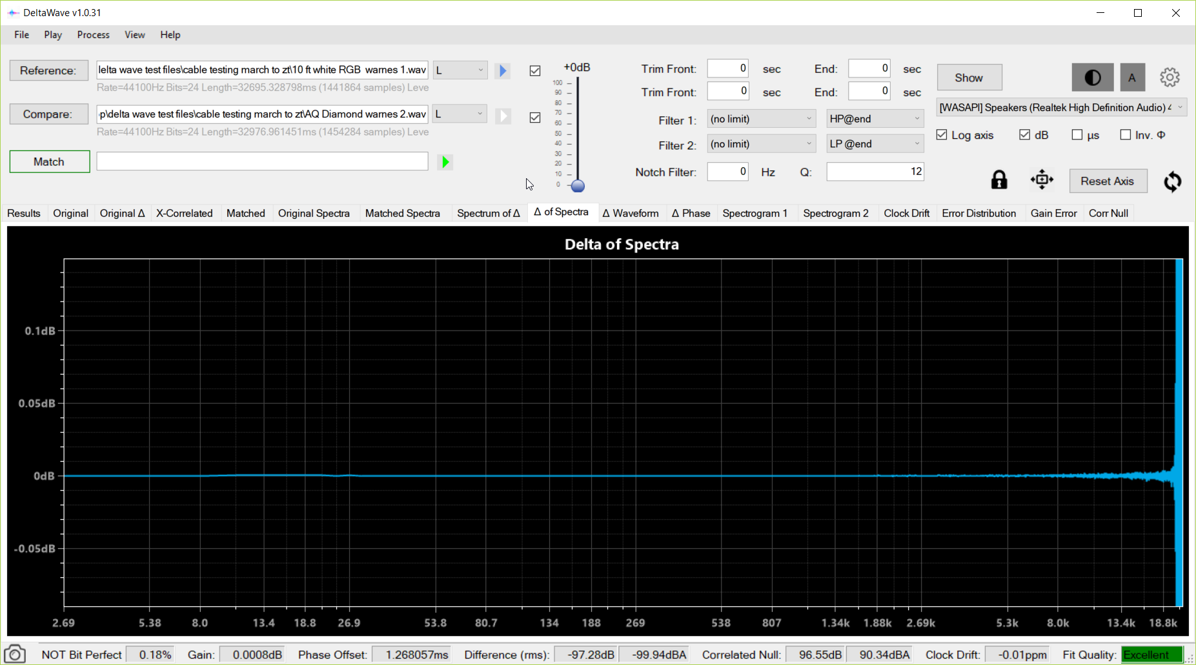Select the Δ of Spectra tab
1196x665 pixels.
pos(562,212)
